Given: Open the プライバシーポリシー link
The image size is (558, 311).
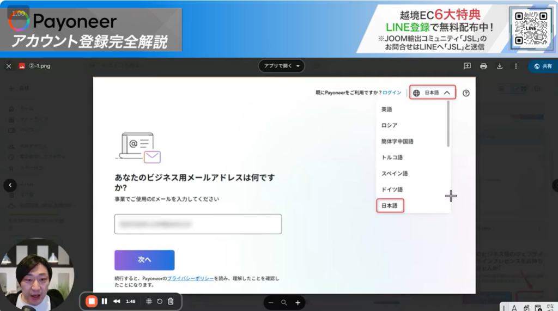Looking at the screenshot, I should (190, 278).
